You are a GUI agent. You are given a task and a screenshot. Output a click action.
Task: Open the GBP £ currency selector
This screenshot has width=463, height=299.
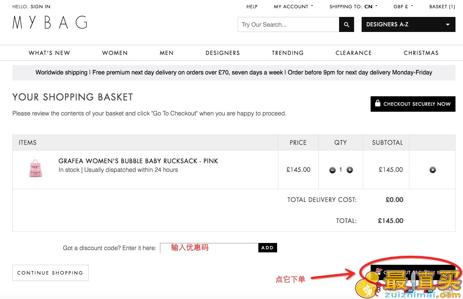403,6
